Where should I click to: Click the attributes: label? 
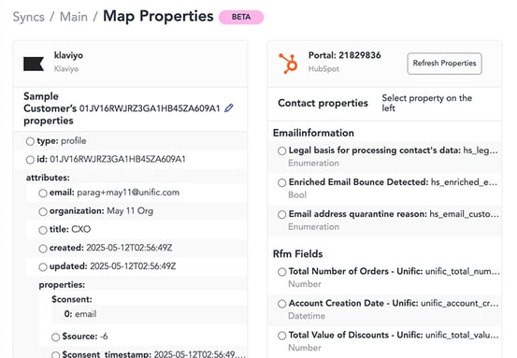(48, 178)
